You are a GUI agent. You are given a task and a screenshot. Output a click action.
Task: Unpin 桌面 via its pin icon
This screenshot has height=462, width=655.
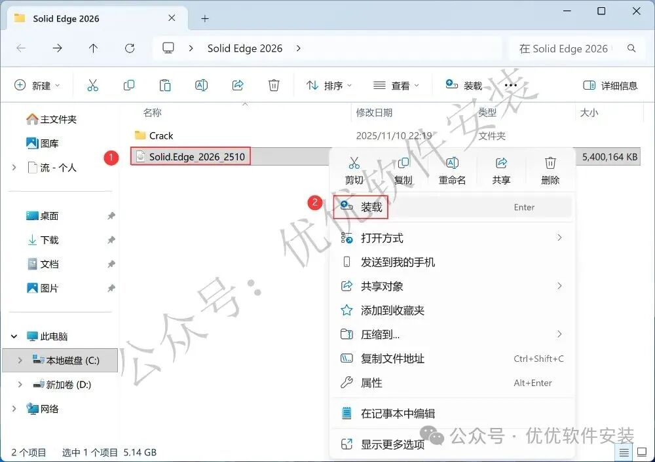[111, 216]
